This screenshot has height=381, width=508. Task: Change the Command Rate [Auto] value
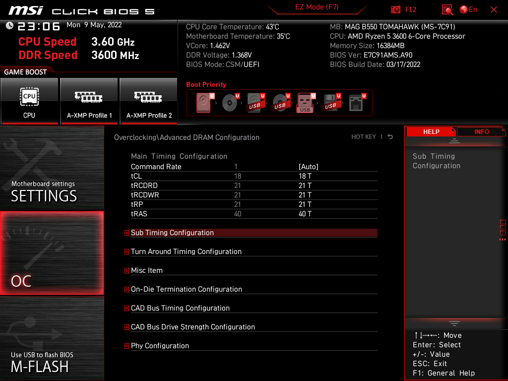[x=309, y=167]
